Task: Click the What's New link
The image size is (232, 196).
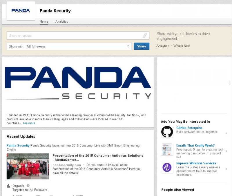Action: pyautogui.click(x=182, y=46)
